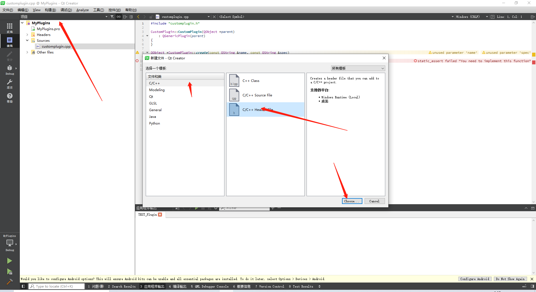Expand the Headers folder
The height and width of the screenshot is (292, 536).
tap(27, 35)
